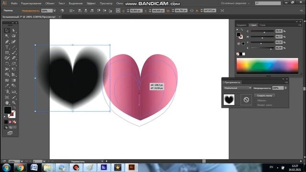Set paint mode to Gradient
306x172 pixels.
pyautogui.click(x=10, y=122)
